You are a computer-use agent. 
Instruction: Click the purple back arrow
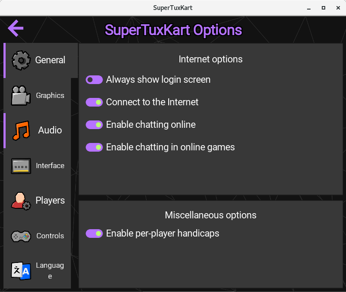(x=16, y=28)
